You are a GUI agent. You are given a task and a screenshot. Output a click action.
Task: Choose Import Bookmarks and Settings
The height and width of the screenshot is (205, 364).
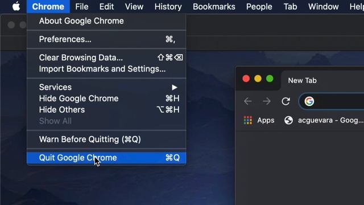point(106,69)
